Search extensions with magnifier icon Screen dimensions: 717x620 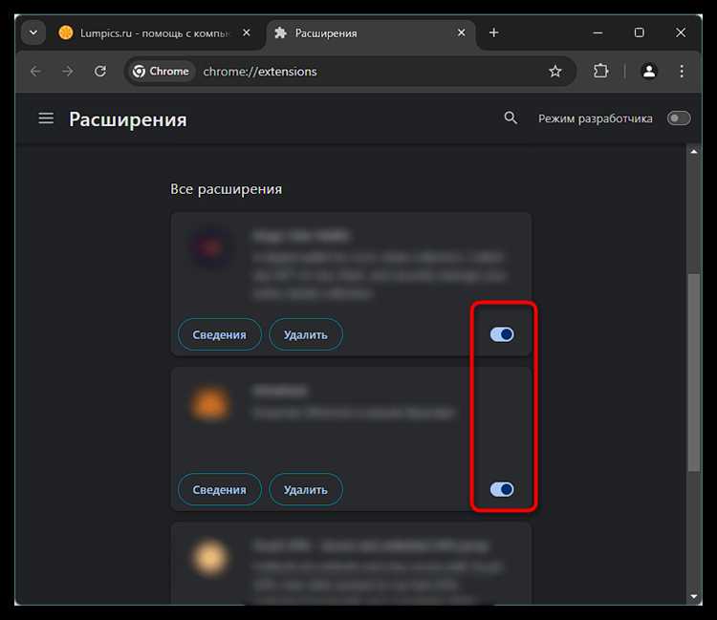(x=511, y=118)
